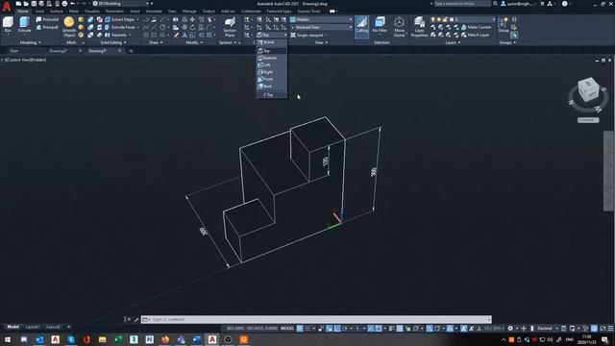
Task: Open the Visualize ribbon tab
Action: coord(92,12)
